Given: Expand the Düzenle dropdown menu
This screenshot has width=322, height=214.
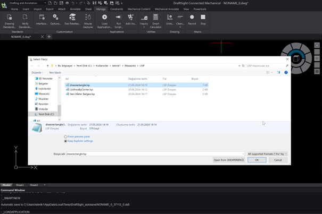Looking at the screenshot, I should click(37, 72).
